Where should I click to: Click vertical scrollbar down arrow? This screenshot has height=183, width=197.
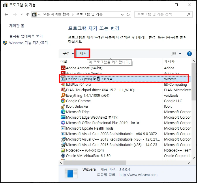(194, 158)
